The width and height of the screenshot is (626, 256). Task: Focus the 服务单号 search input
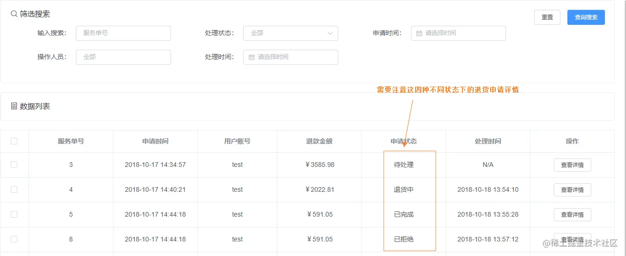point(123,33)
